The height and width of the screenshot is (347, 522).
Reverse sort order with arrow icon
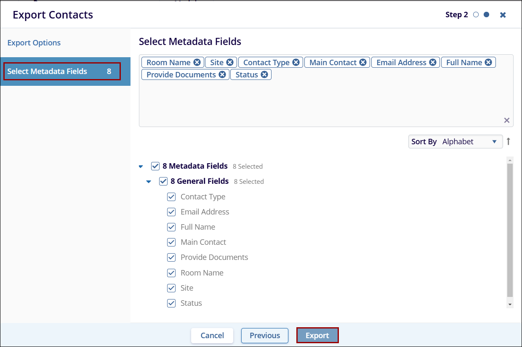(509, 142)
